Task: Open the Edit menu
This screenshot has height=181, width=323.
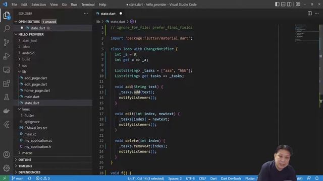Action: 24,5
